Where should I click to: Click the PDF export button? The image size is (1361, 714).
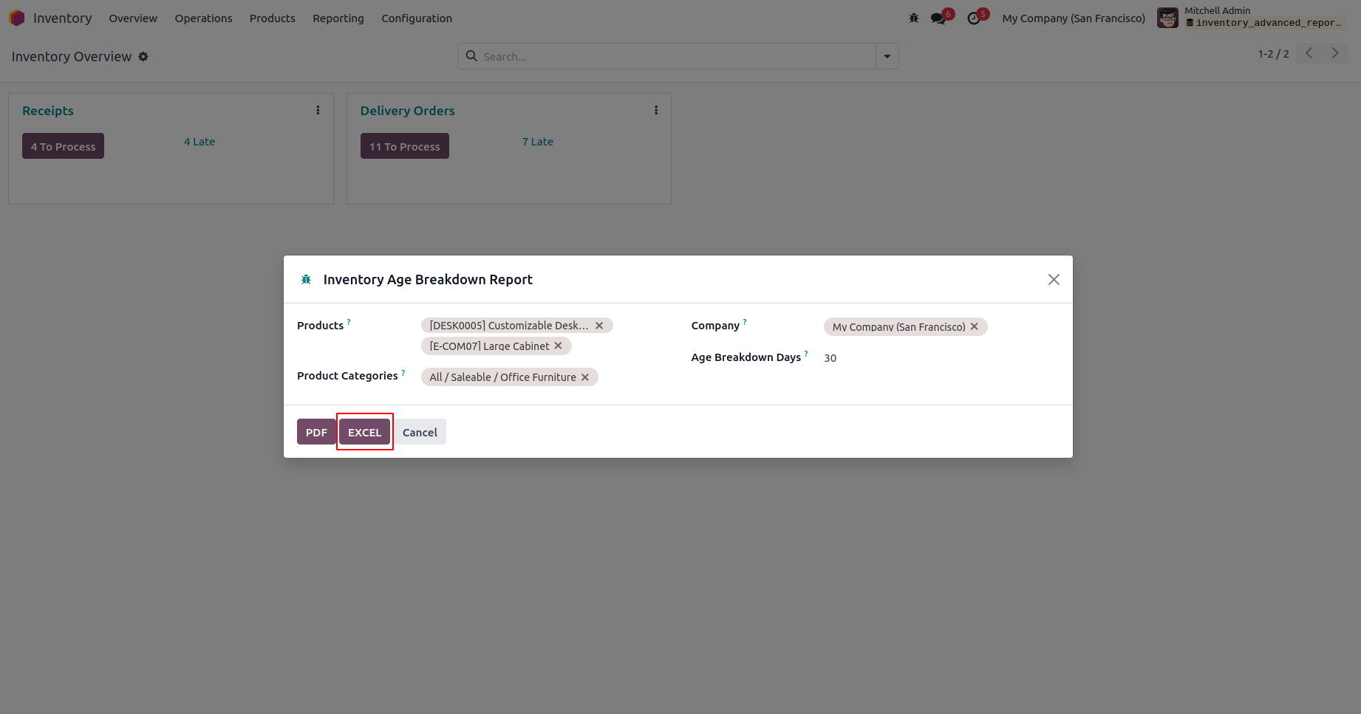point(316,433)
